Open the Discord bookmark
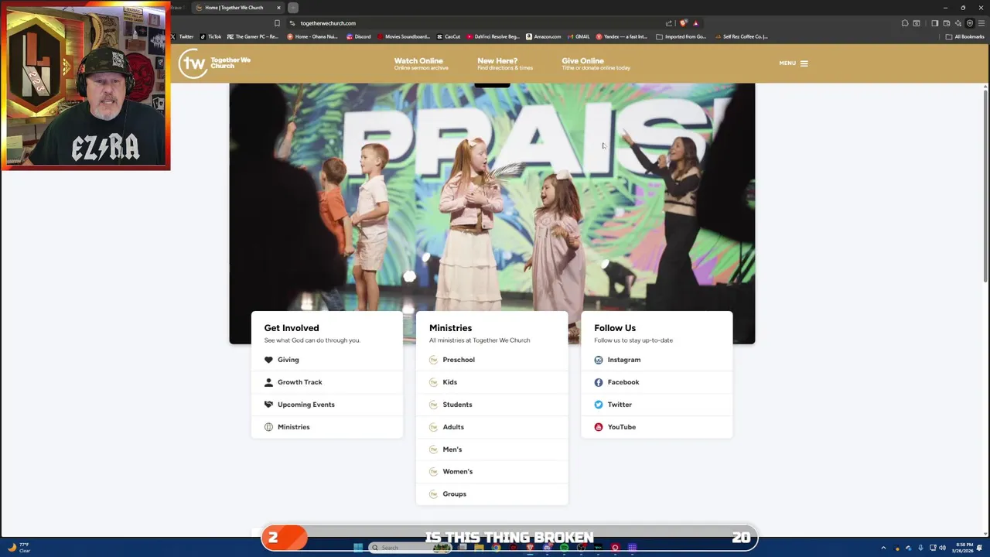 tap(359, 36)
